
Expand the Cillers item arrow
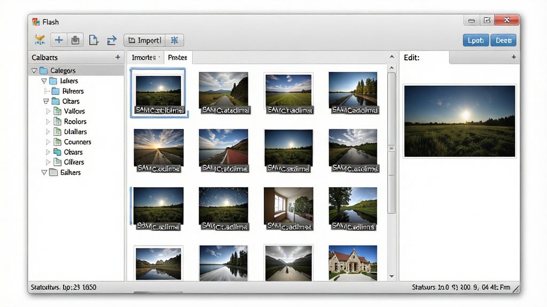pyautogui.click(x=48, y=162)
